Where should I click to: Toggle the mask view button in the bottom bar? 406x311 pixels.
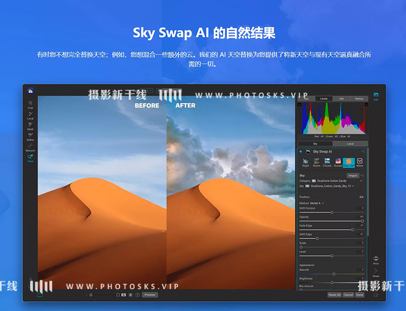[130, 295]
